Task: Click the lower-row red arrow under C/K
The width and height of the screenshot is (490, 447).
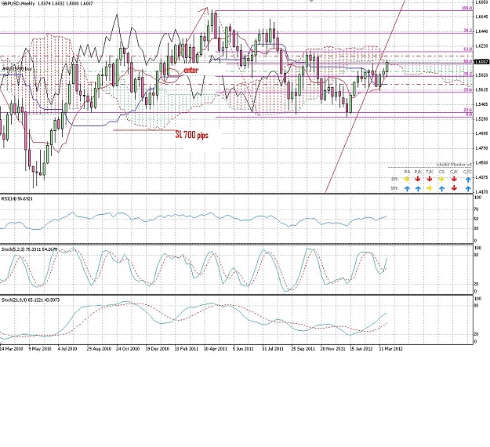Action: pos(454,188)
